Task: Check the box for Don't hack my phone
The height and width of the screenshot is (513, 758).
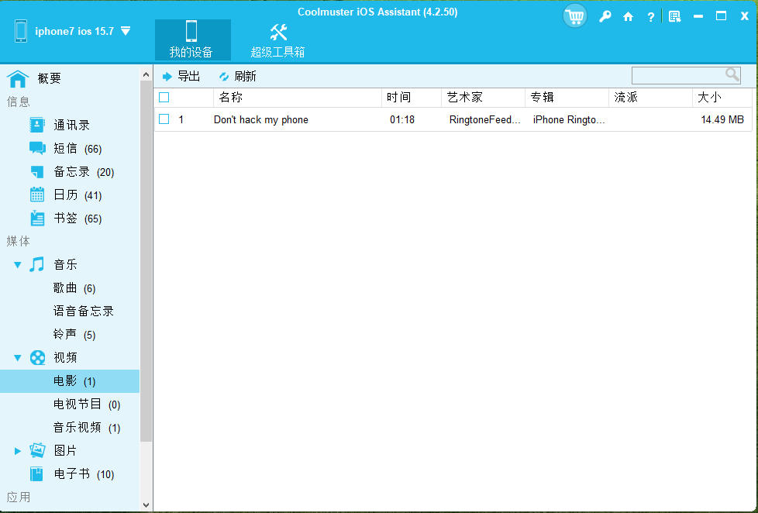Action: coord(164,119)
